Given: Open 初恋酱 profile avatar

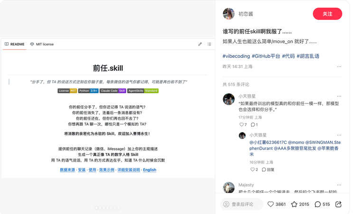Looking at the screenshot, I should coord(229,14).
